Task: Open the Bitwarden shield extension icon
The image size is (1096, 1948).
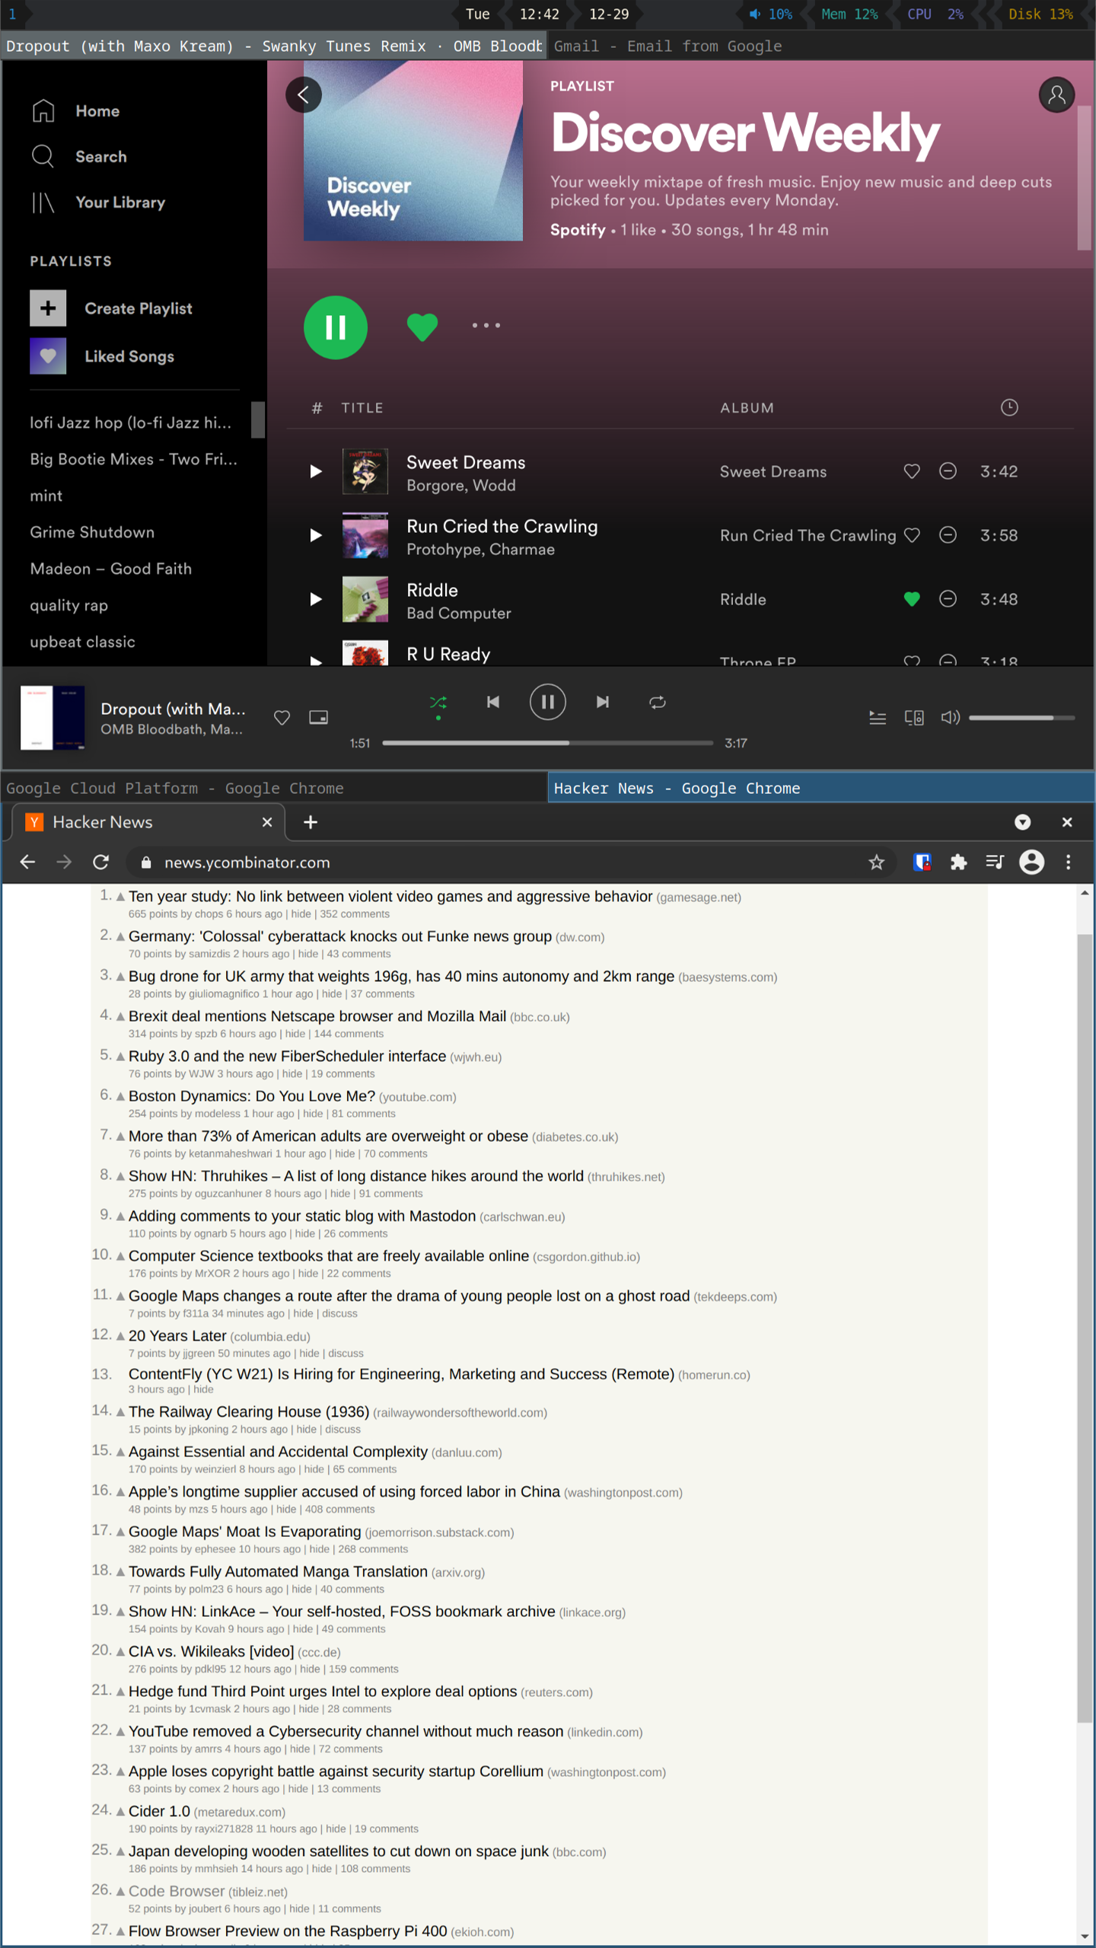Action: click(x=922, y=862)
